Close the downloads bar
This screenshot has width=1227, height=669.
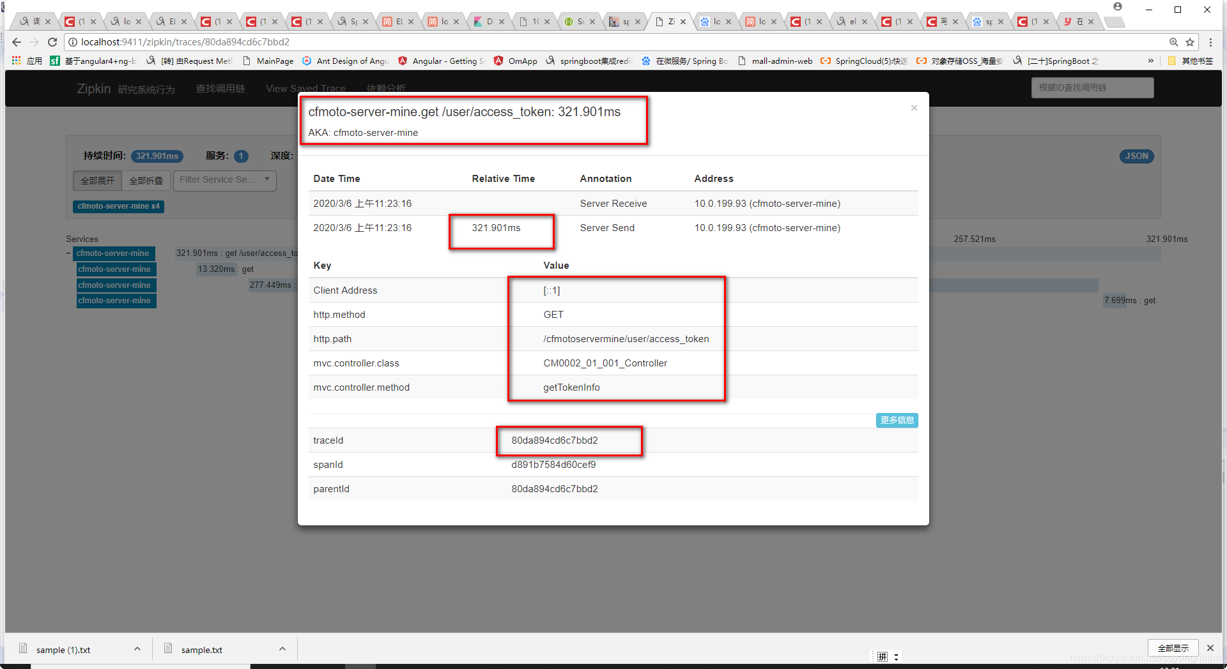(x=1210, y=648)
